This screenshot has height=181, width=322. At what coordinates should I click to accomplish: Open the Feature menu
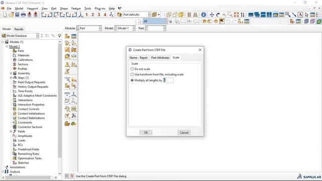[x=76, y=9]
